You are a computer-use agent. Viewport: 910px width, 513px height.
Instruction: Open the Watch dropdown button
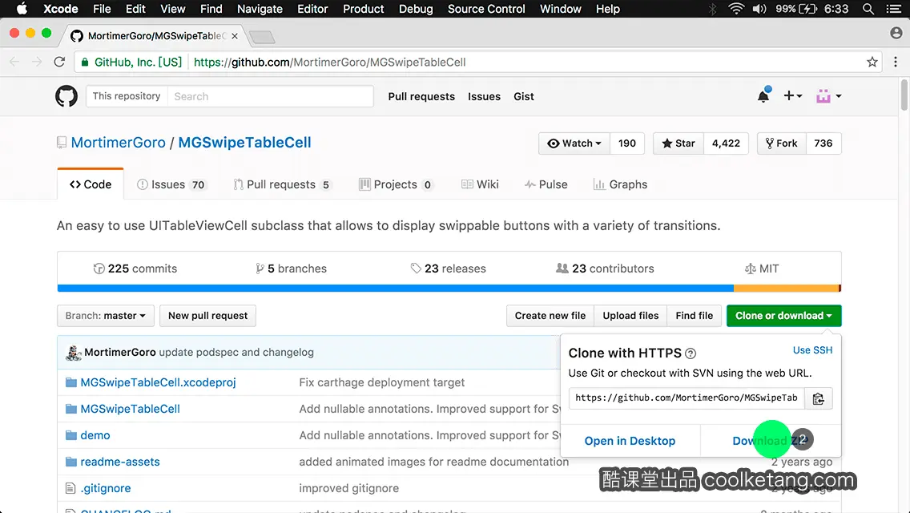pyautogui.click(x=574, y=143)
